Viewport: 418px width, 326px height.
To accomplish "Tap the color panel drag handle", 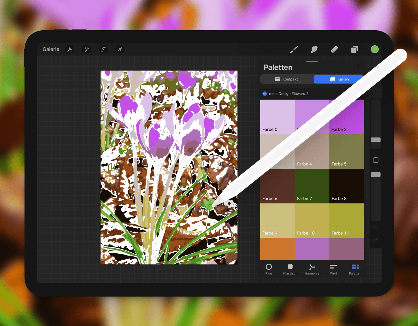I will [312, 62].
